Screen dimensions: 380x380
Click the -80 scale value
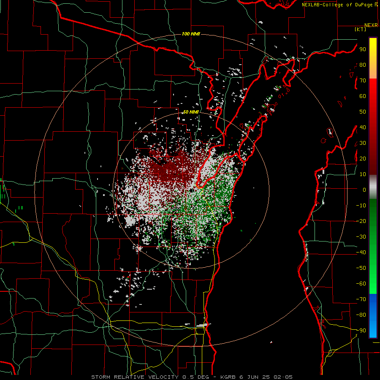point(361,315)
